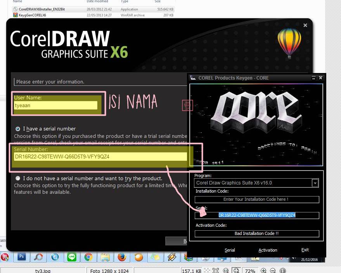This screenshot has width=341, height=273.
Task: Click the "WinRAR archive" type cell
Action: (133, 15)
